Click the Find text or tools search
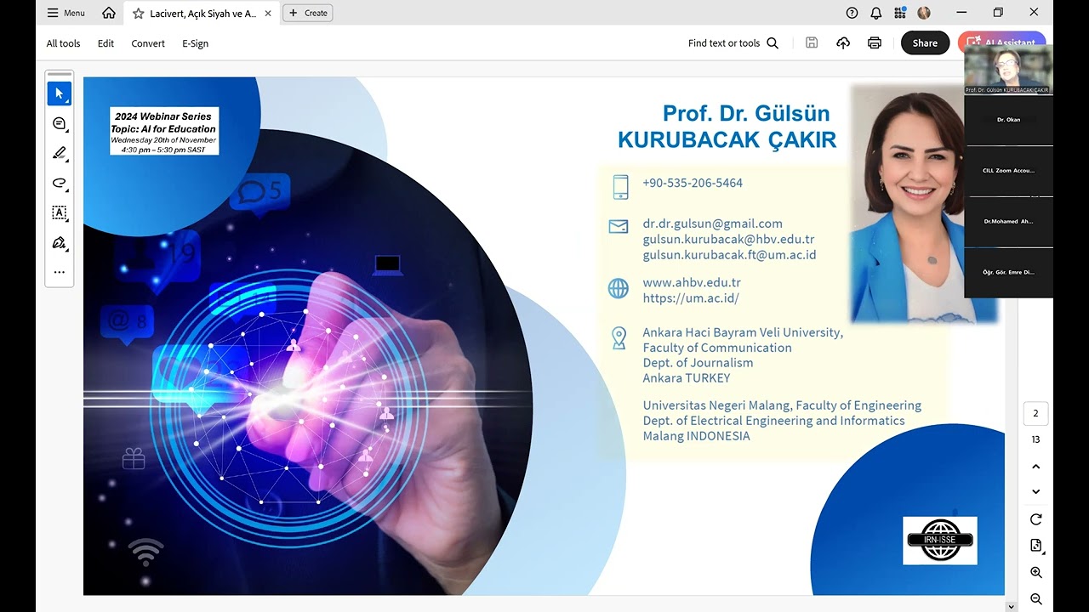 click(733, 43)
